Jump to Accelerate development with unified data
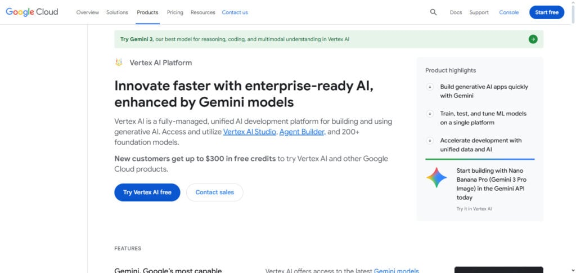Screen dimensions: 576x273 click(x=481, y=145)
